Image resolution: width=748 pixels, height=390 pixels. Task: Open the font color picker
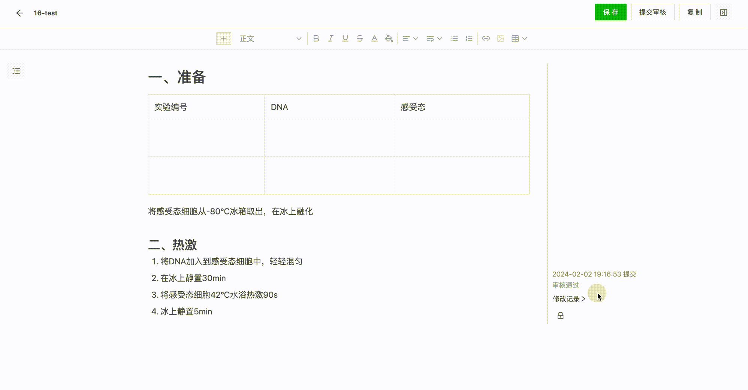[x=374, y=39]
